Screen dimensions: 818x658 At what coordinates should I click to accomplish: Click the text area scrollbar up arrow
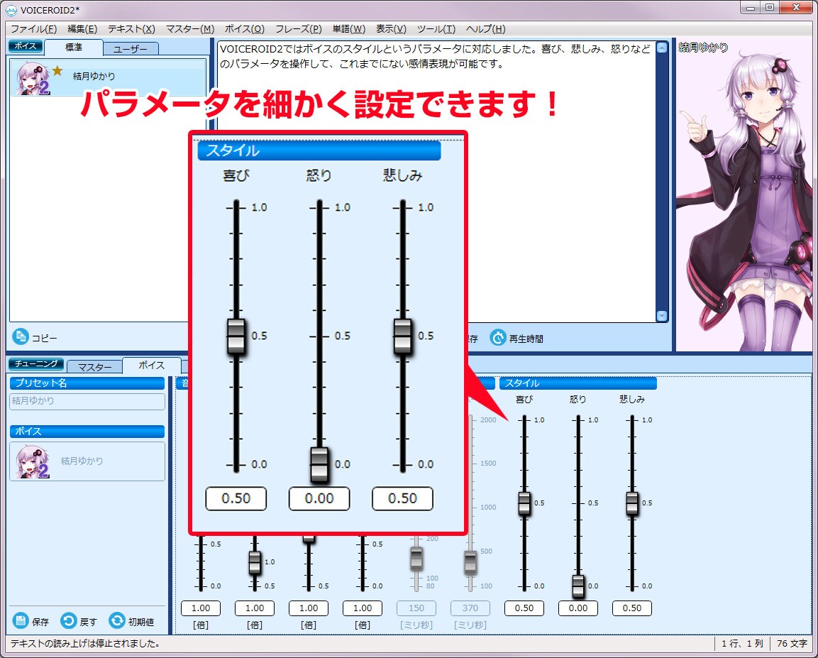pyautogui.click(x=661, y=48)
